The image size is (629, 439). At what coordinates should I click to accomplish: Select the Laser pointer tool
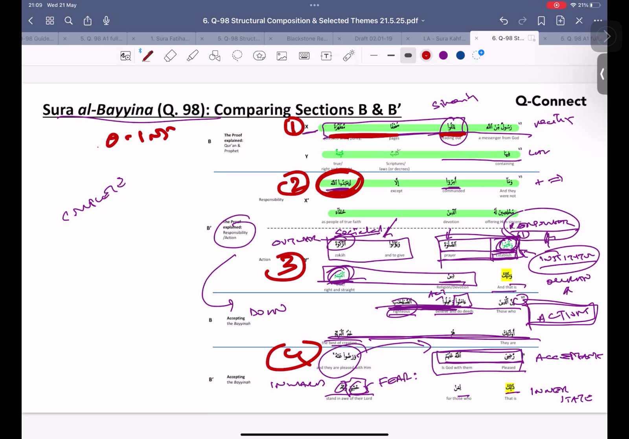[349, 55]
